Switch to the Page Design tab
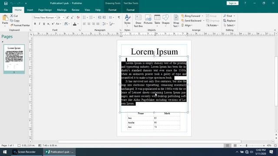The width and height of the screenshot is (278, 156). [x=45, y=10]
